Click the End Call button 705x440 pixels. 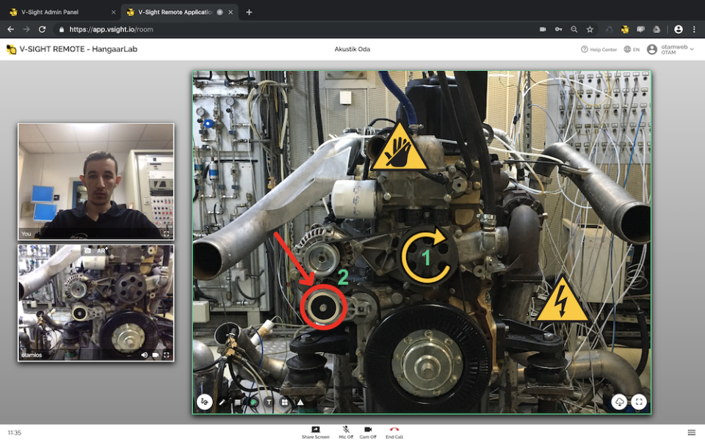click(x=394, y=433)
